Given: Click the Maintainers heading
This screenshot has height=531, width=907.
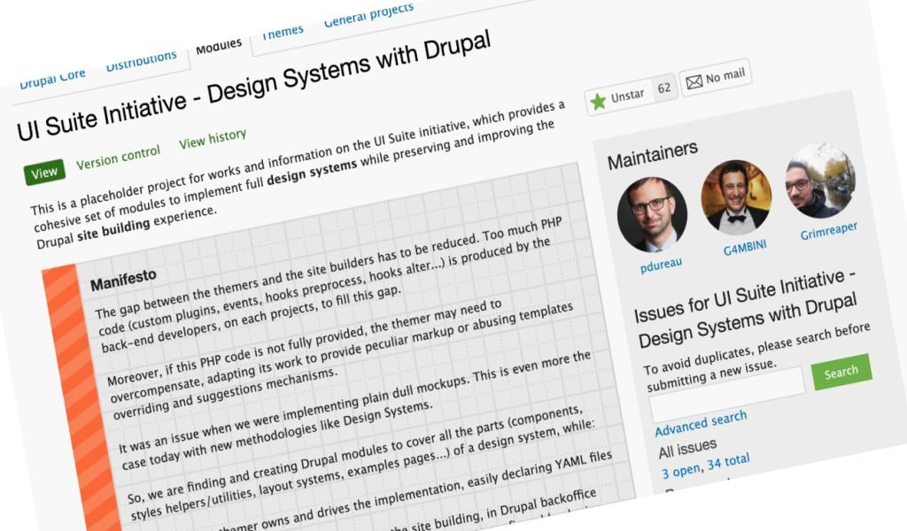Looking at the screenshot, I should [653, 155].
